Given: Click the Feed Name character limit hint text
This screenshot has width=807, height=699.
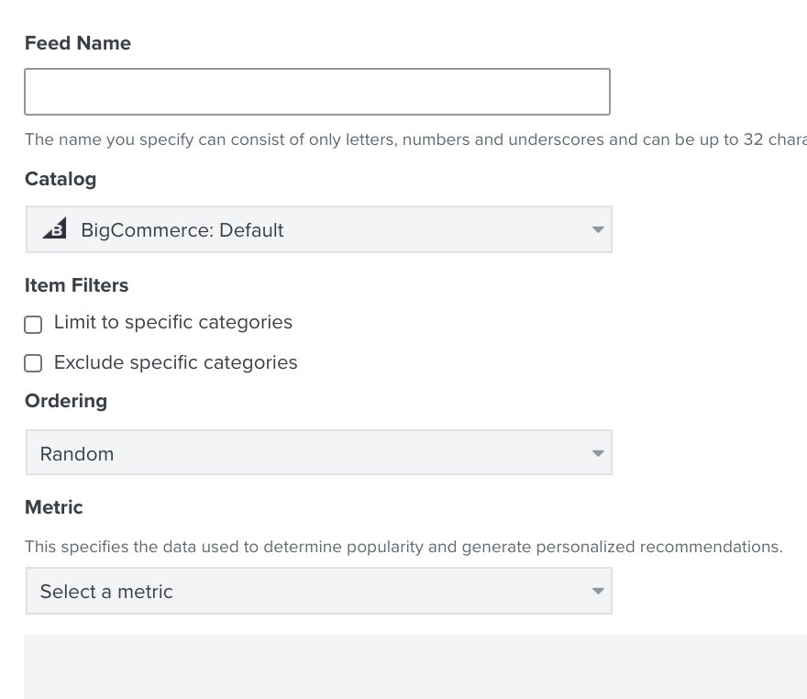Looking at the screenshot, I should point(415,139).
